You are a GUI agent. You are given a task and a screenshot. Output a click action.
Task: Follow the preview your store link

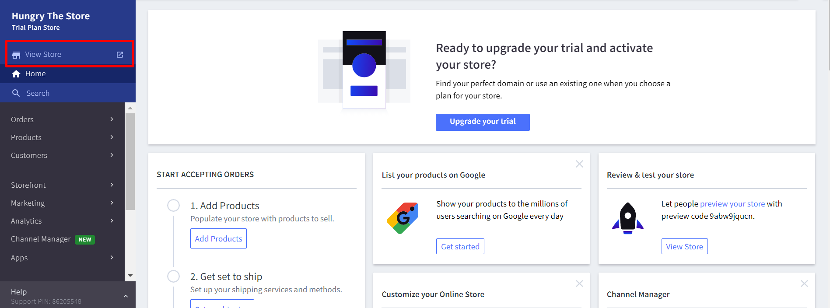(x=732, y=204)
